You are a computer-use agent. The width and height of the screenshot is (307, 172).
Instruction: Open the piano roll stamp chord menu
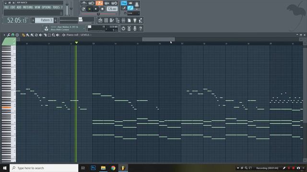pyautogui.click(x=17, y=35)
